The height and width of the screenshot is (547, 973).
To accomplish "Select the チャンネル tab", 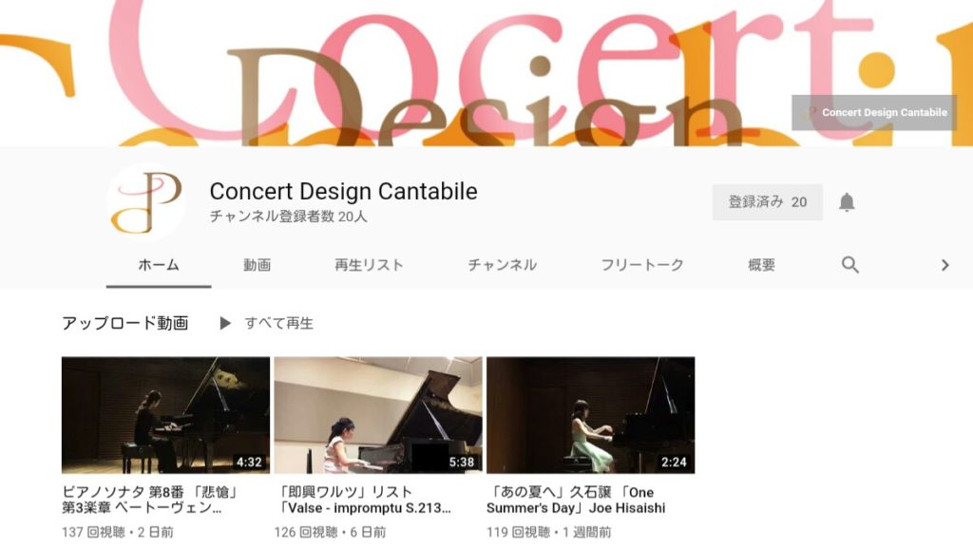I will [502, 265].
